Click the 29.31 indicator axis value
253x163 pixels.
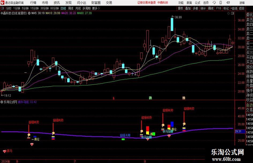[238, 131]
